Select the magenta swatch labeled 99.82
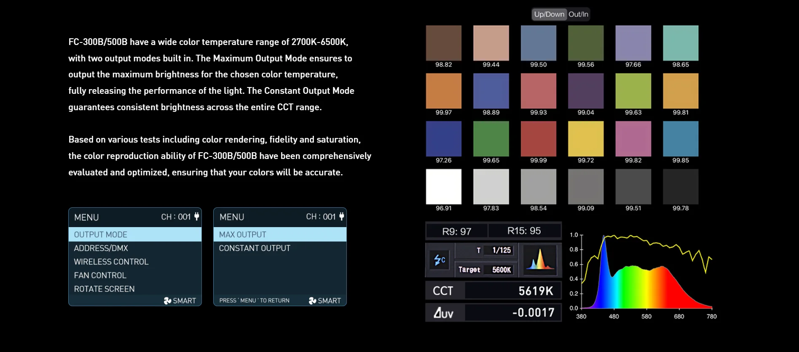 (633, 139)
